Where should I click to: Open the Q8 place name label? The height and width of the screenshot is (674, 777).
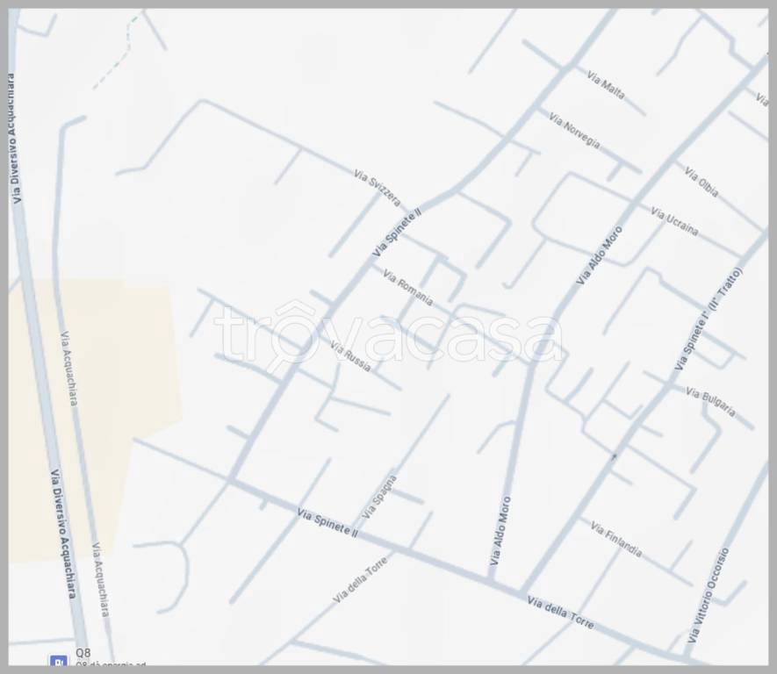(83, 653)
